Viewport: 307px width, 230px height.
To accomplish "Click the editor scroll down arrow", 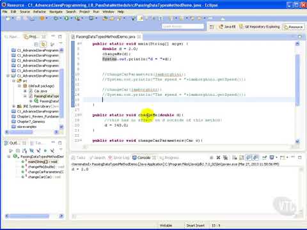I will [297, 141].
